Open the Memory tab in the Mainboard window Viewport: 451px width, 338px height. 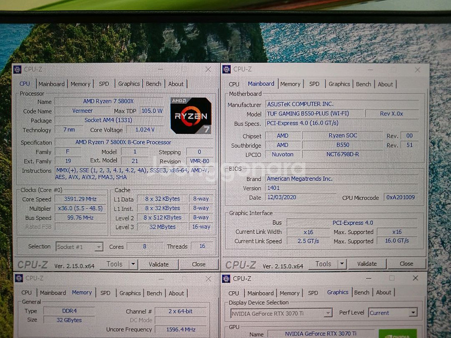pyautogui.click(x=290, y=84)
